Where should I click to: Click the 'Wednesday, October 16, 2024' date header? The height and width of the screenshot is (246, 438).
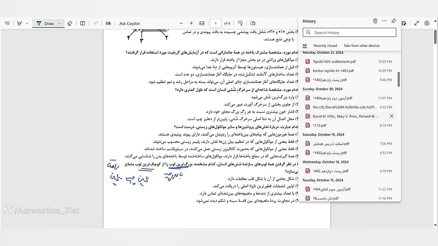pos(325,162)
